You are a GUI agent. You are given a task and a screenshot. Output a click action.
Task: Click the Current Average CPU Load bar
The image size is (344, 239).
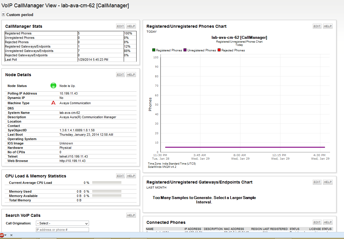107,183
